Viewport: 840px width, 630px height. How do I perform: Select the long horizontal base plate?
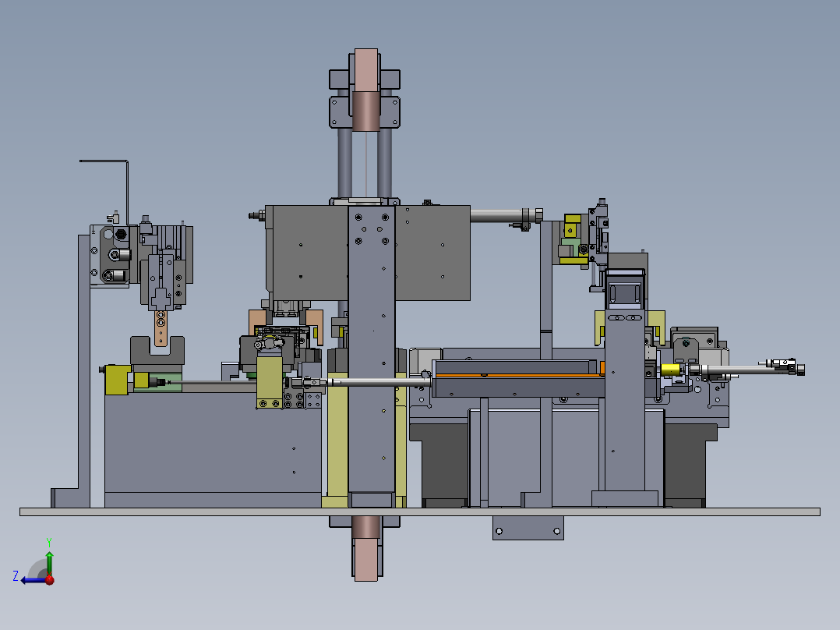[x=420, y=512]
